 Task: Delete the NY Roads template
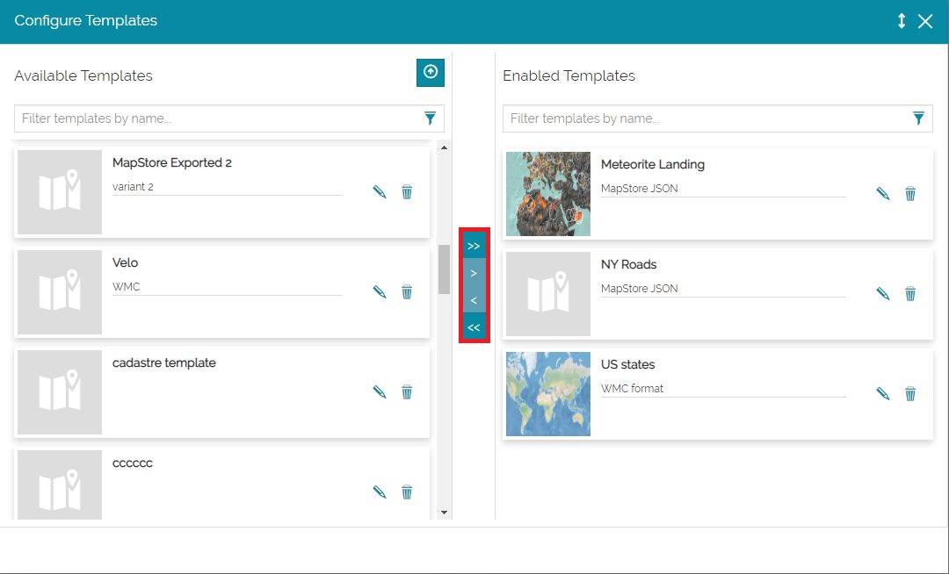click(910, 293)
